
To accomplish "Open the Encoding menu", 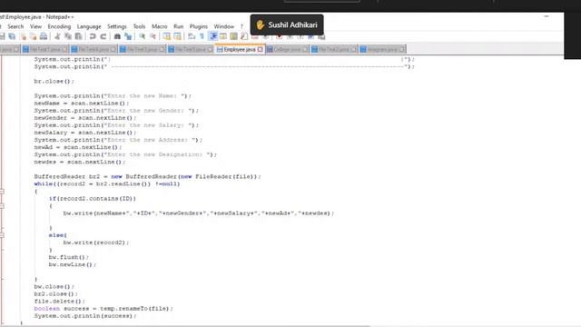I will 59,26.
